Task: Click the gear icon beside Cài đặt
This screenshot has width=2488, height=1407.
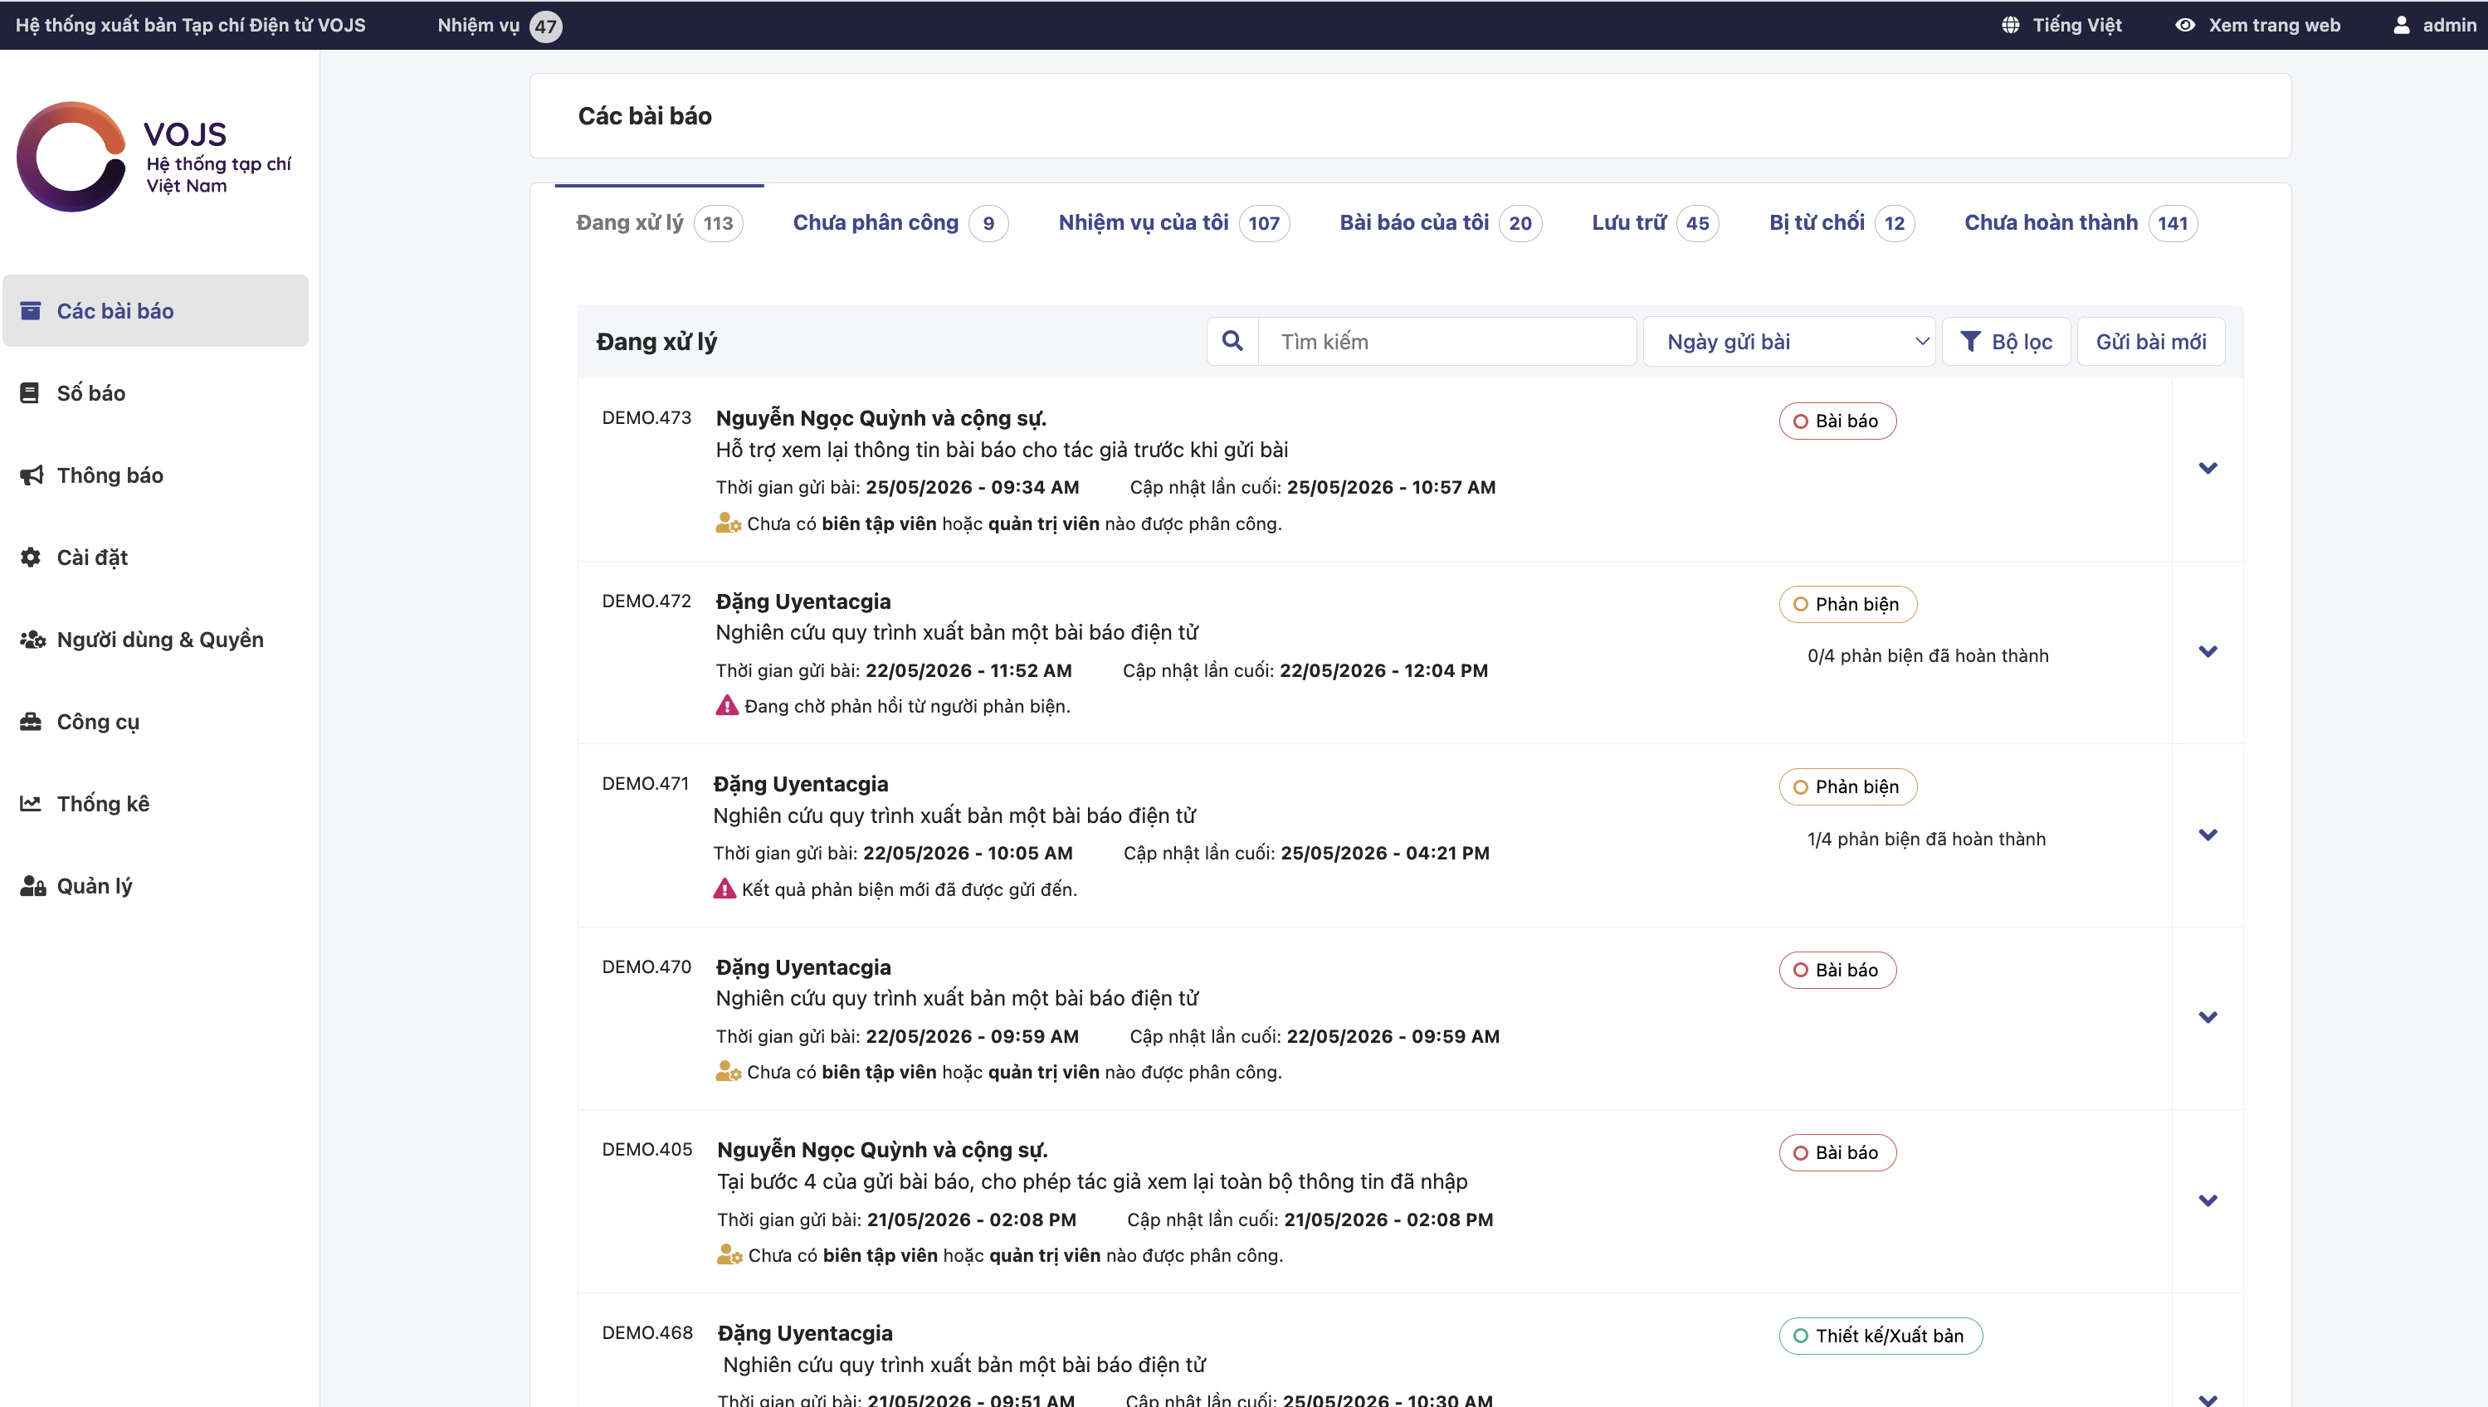Action: point(31,557)
